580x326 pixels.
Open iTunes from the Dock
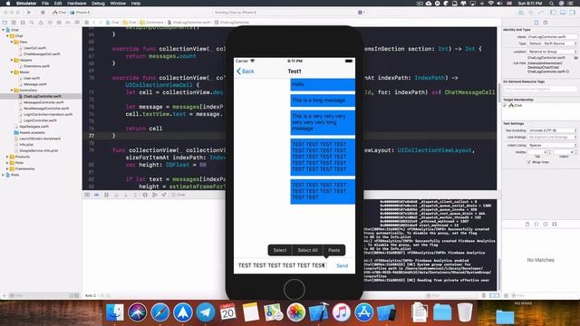(x=341, y=312)
